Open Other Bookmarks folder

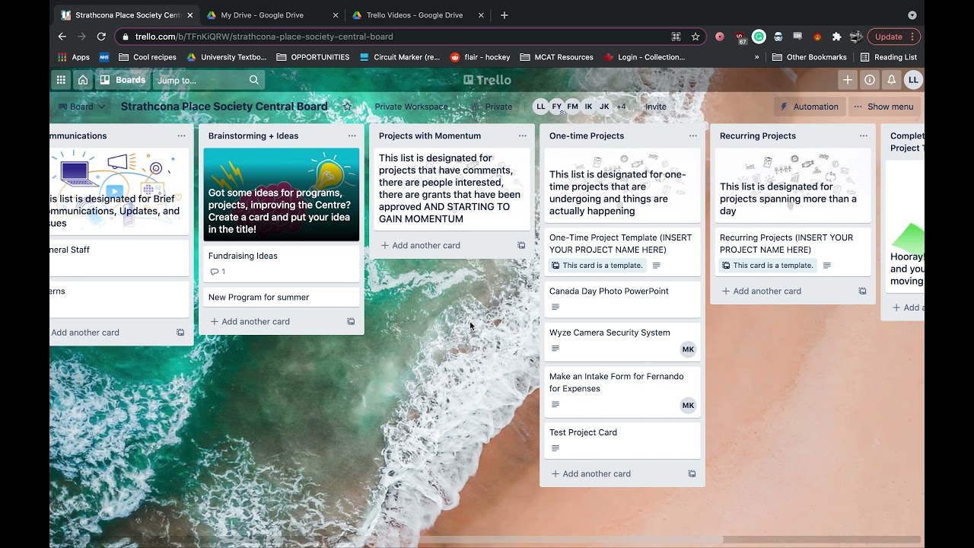(x=810, y=57)
